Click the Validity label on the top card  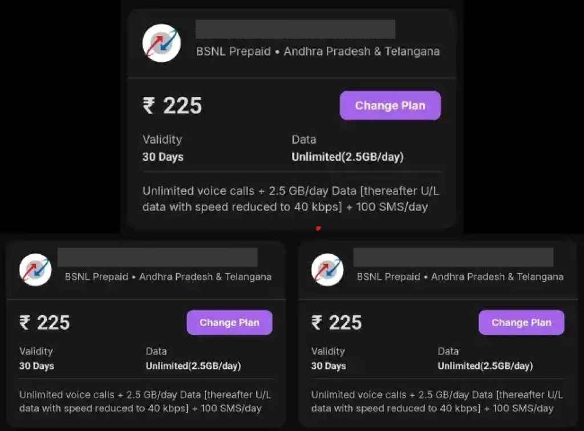[x=162, y=139]
